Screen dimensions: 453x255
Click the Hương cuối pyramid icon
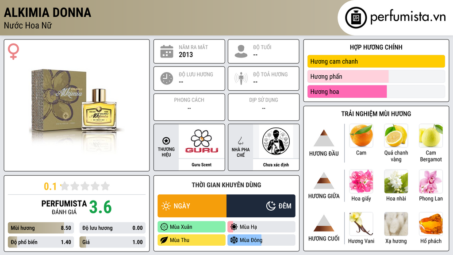point(324,223)
